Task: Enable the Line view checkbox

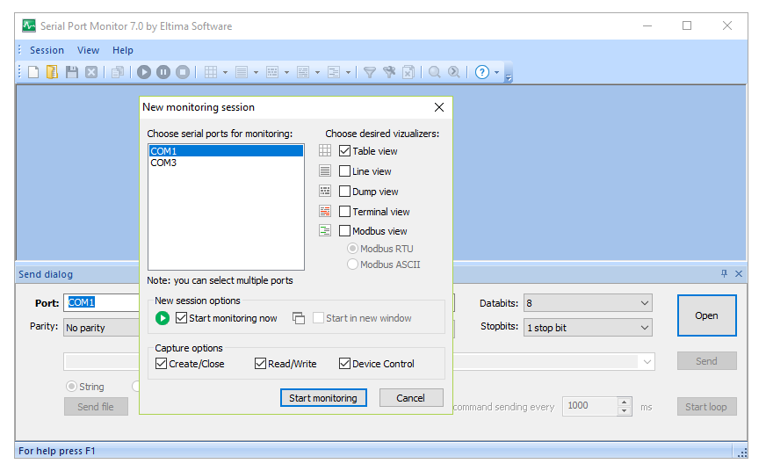Action: click(x=344, y=171)
